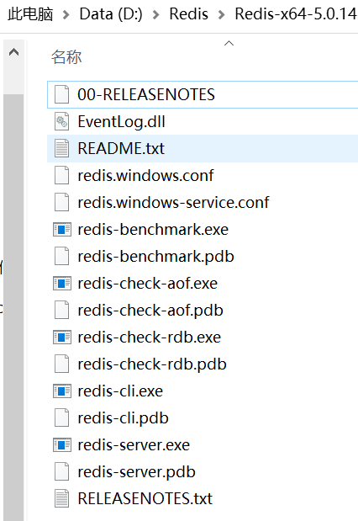358x521 pixels.
Task: Click the redis-cli.pdb file icon
Action: pos(62,417)
